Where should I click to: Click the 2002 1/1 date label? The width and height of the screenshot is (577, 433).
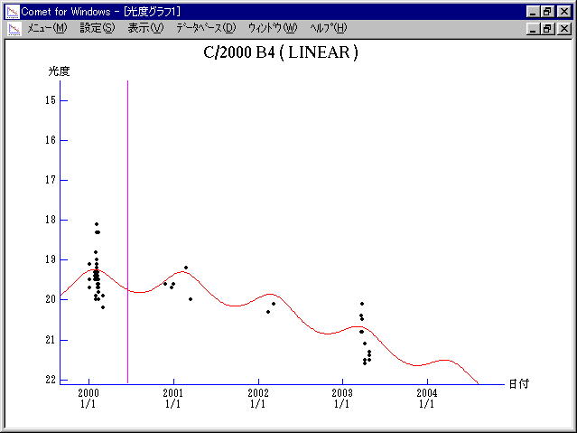click(258, 399)
